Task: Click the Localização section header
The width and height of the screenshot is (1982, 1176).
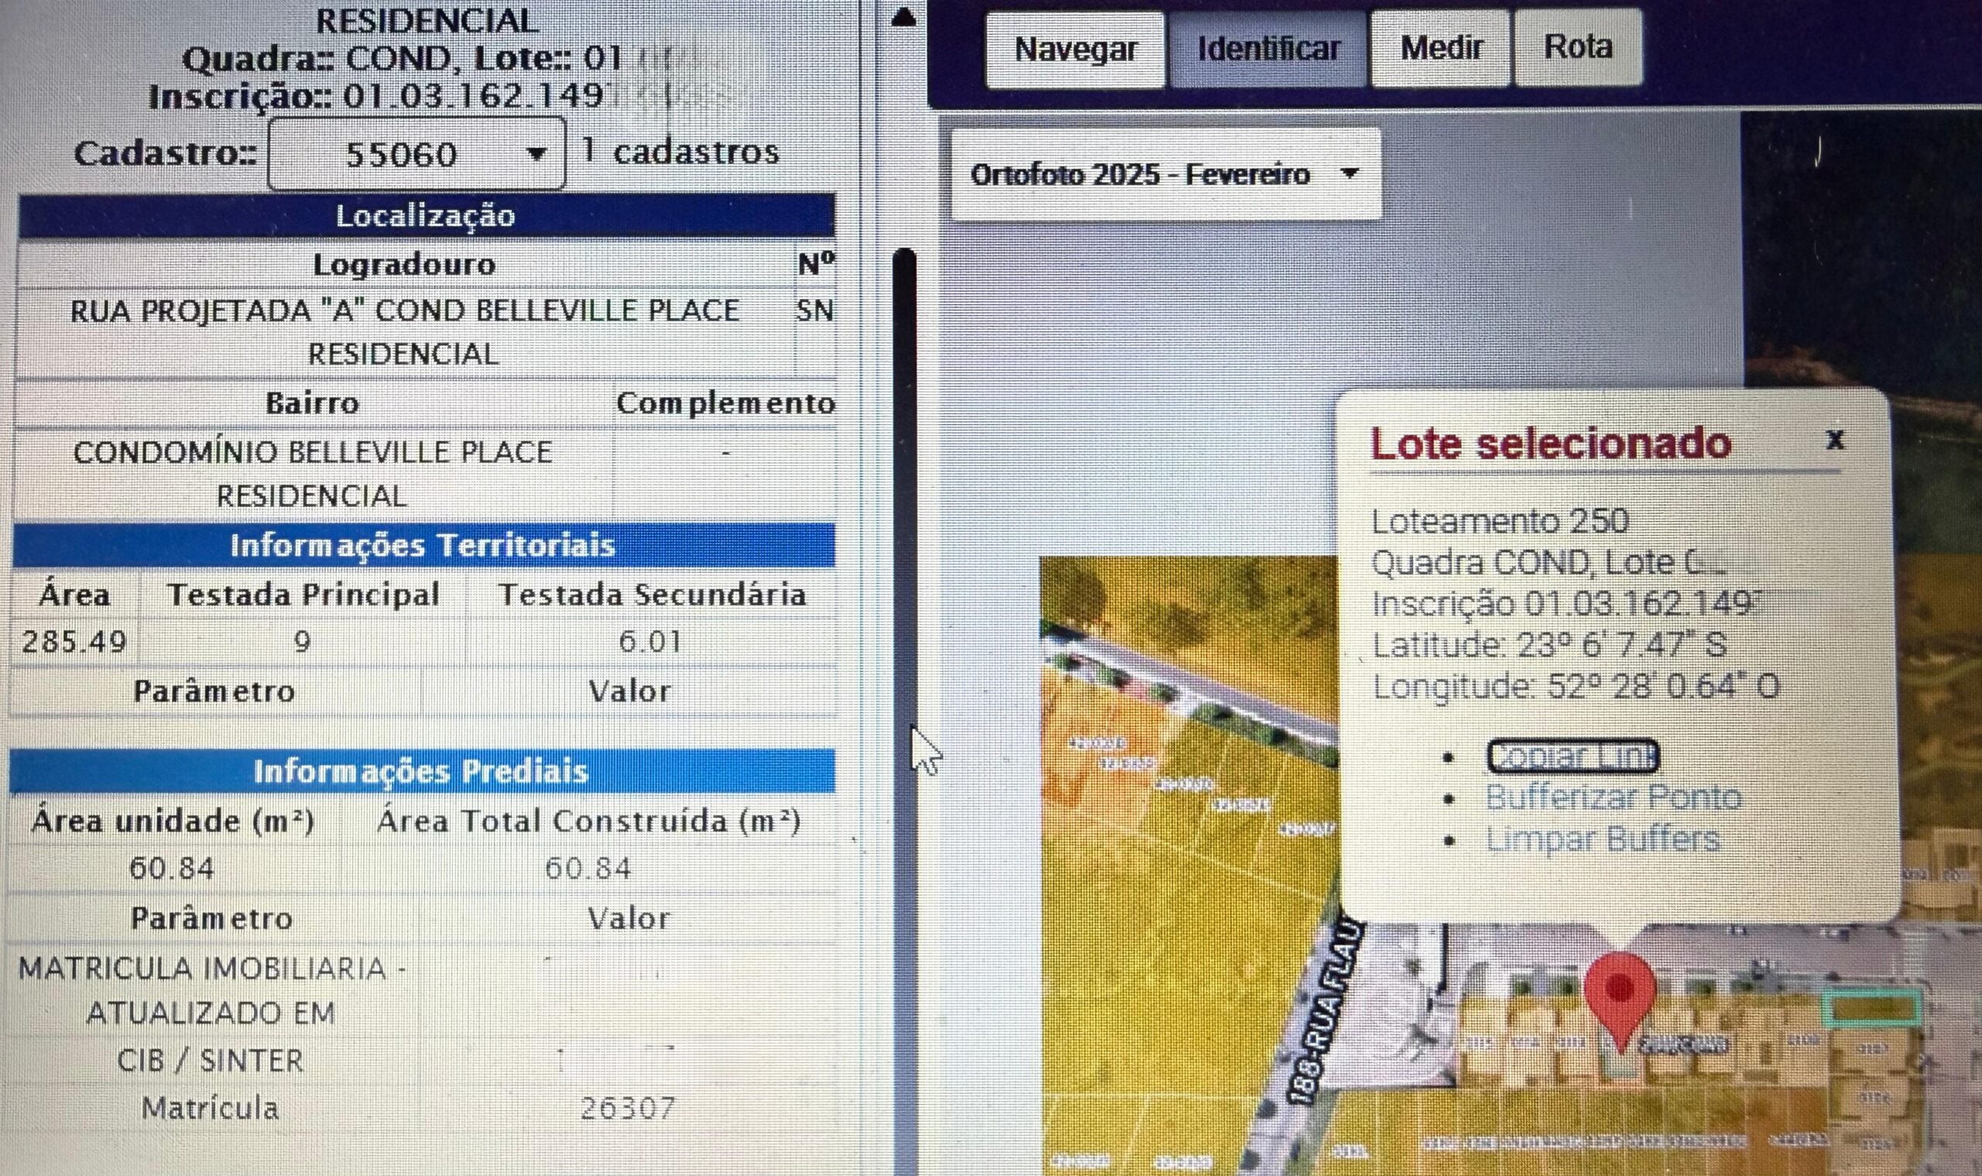Action: pyautogui.click(x=426, y=215)
